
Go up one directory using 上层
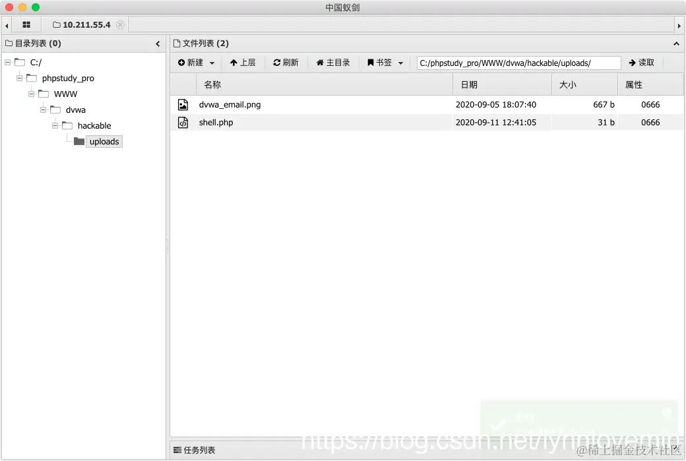pos(243,62)
